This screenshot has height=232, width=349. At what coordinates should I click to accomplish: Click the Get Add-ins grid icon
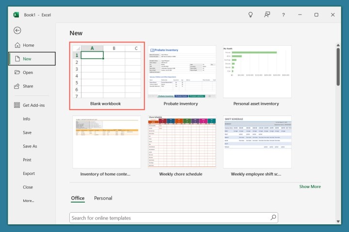(x=17, y=105)
